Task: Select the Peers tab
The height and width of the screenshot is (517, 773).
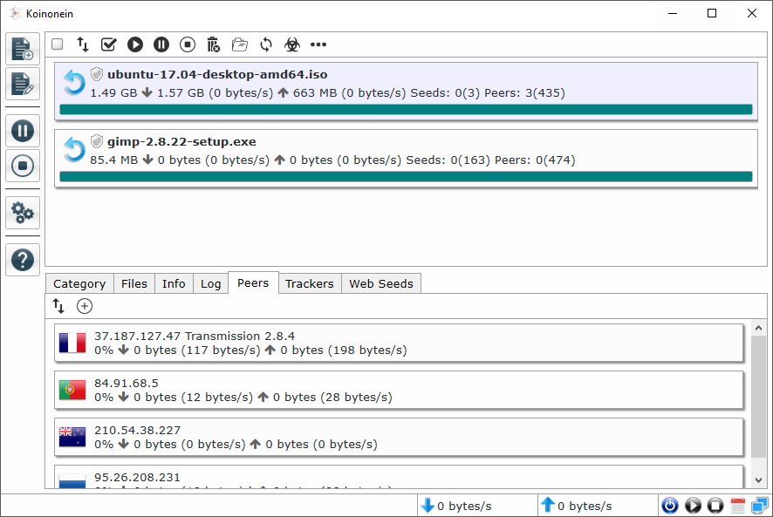Action: click(x=253, y=282)
